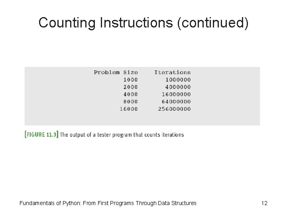Click the problem size value 4000
This screenshot has width=287, height=215.
tap(130, 94)
